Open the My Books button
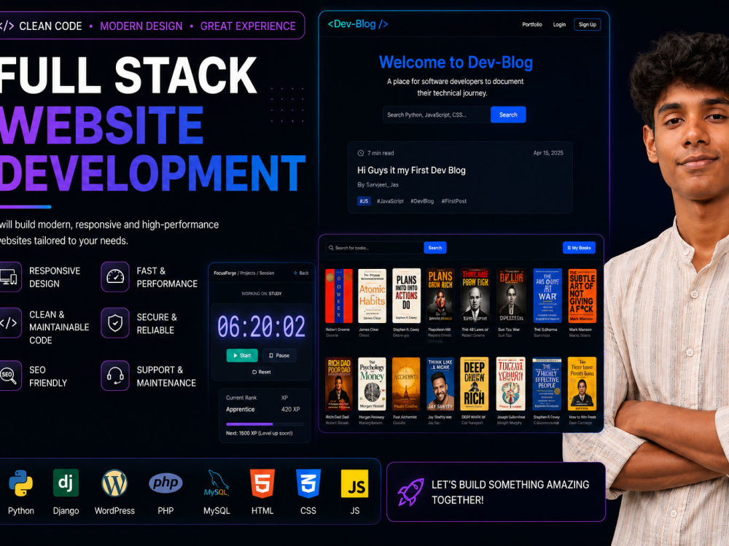The height and width of the screenshot is (546, 729). pos(579,248)
